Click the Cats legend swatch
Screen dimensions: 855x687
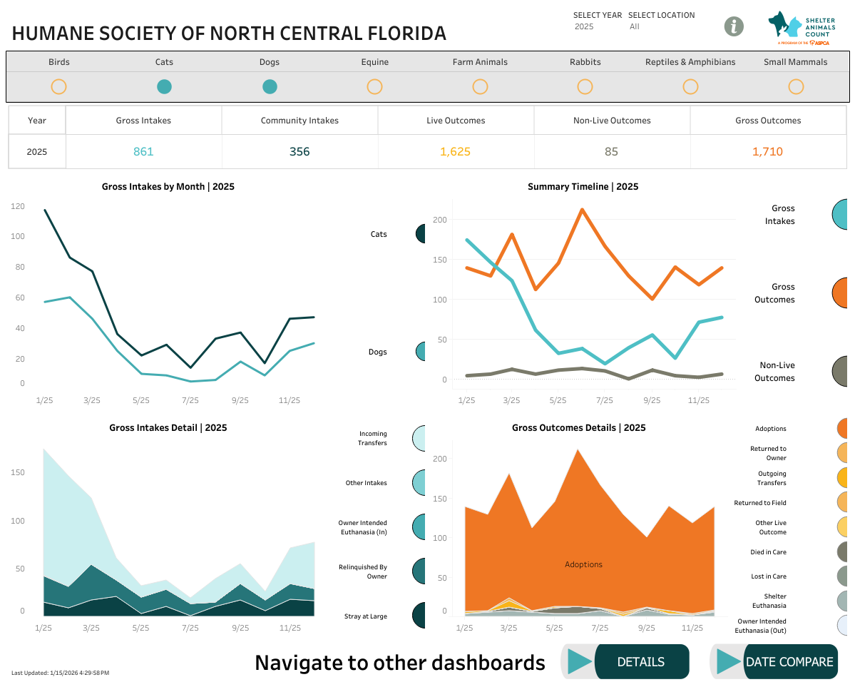(421, 233)
